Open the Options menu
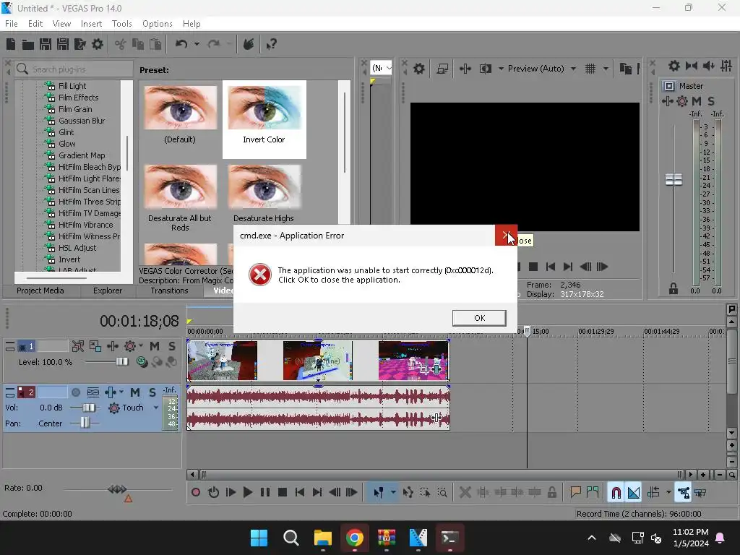Viewport: 740px width, 555px height. 157,24
